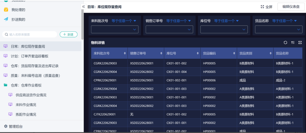Open 来料批次号 filter condition 等于任意一个

tap(124, 21)
